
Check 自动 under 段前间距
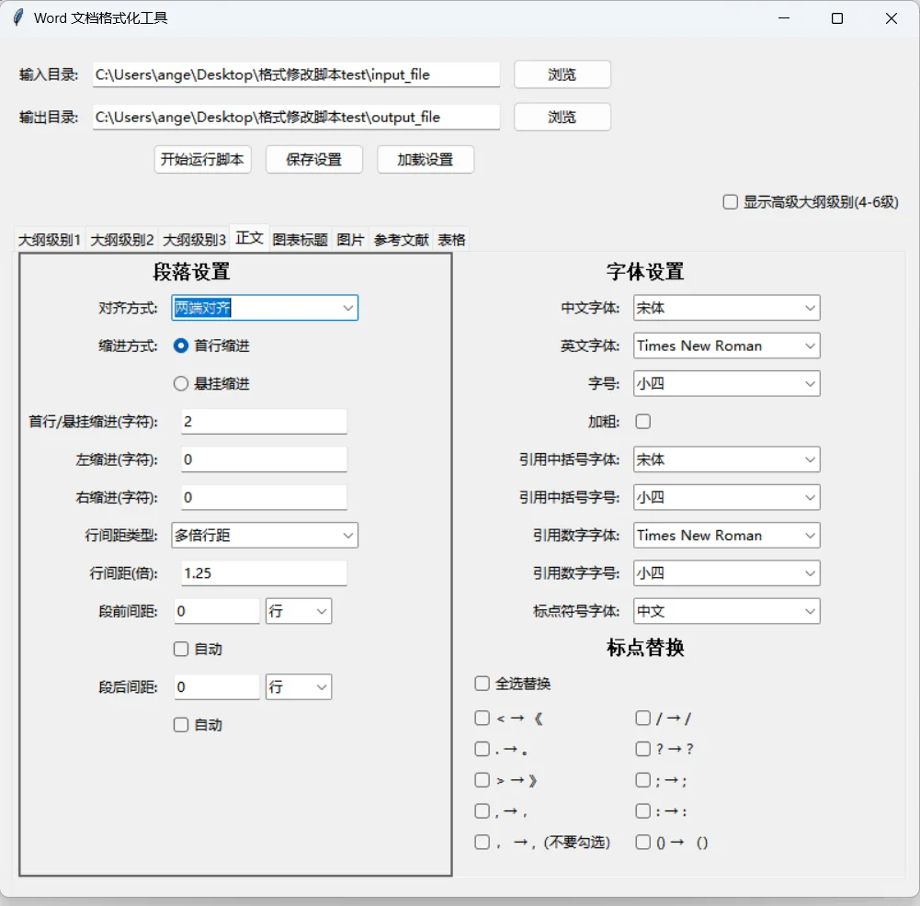point(181,649)
